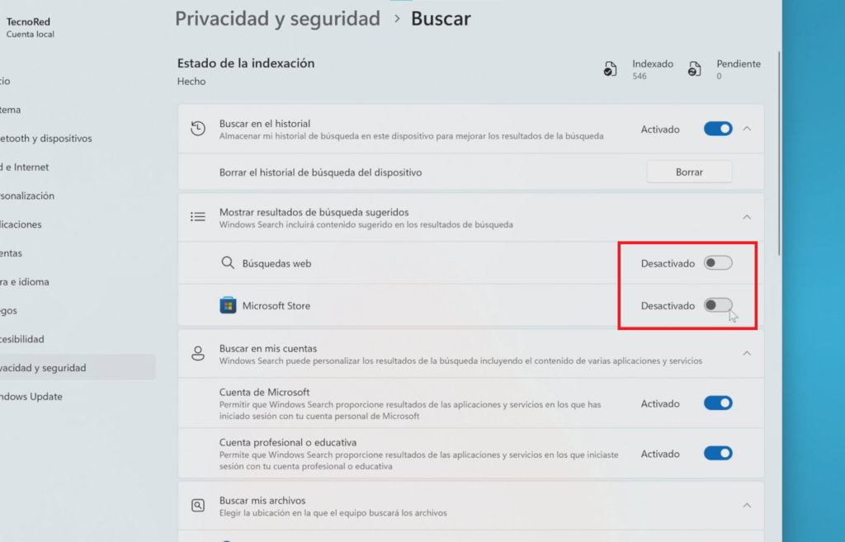Enable the Microsoft Store search toggle
This screenshot has height=542, width=845.
(x=718, y=305)
